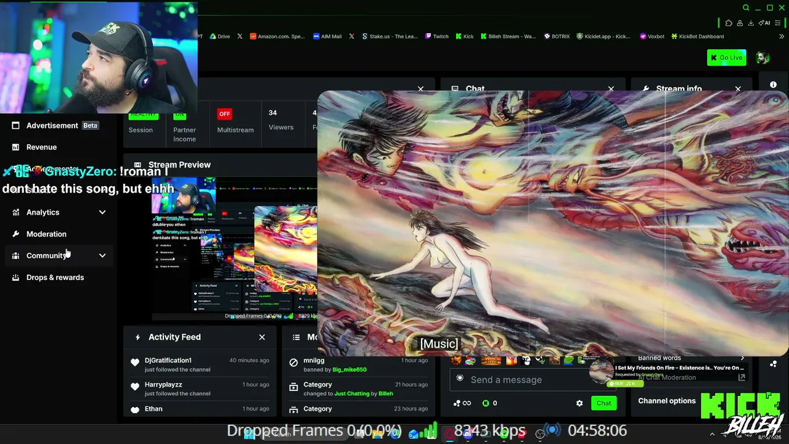Click the green Chat send button
The image size is (789, 444).
(603, 403)
